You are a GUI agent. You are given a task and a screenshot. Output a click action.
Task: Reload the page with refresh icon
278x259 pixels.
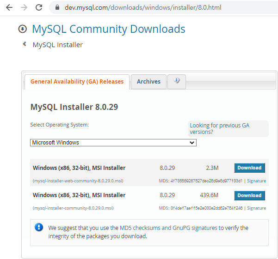[x=39, y=7]
